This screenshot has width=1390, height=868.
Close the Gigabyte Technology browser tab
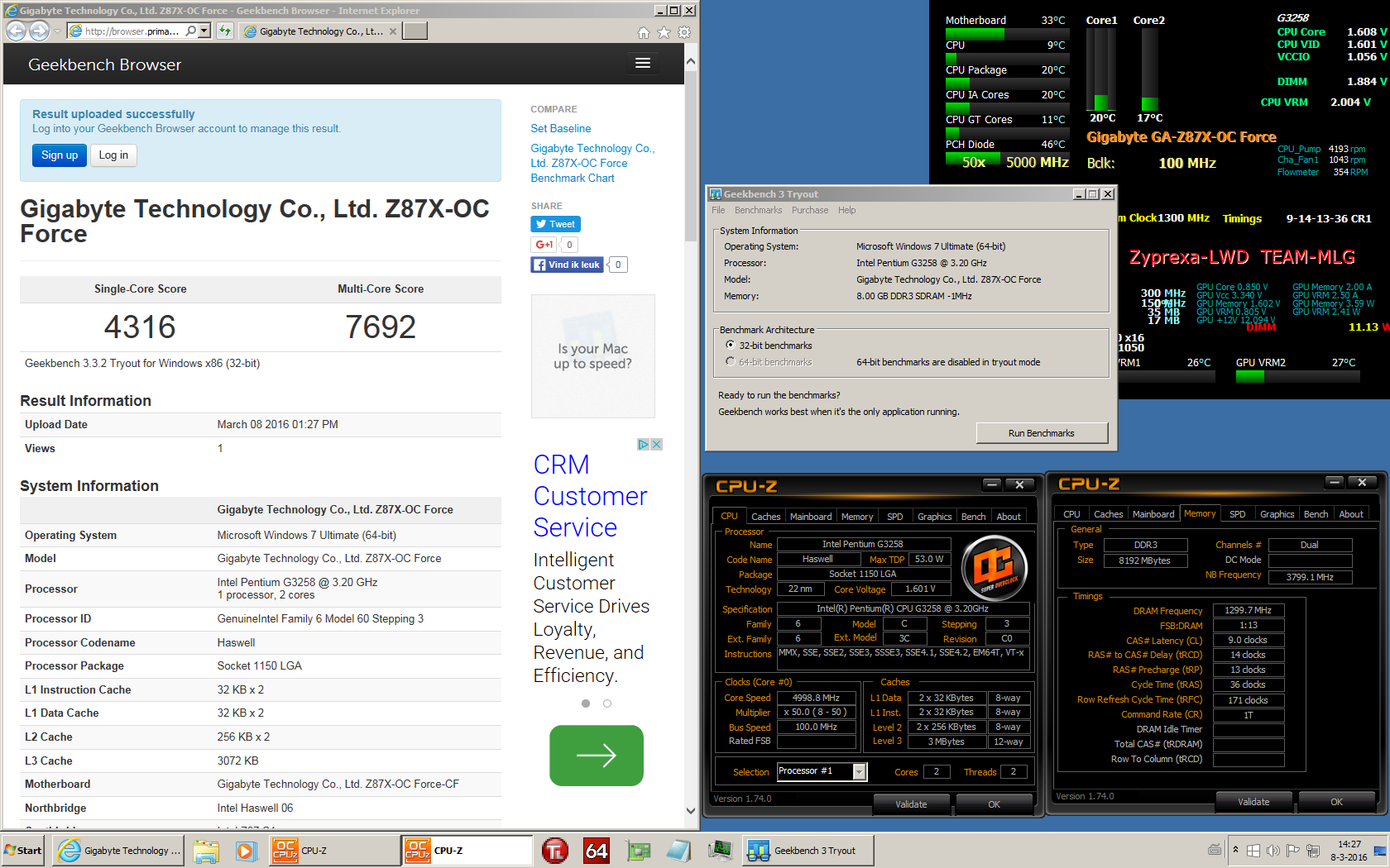(x=393, y=31)
